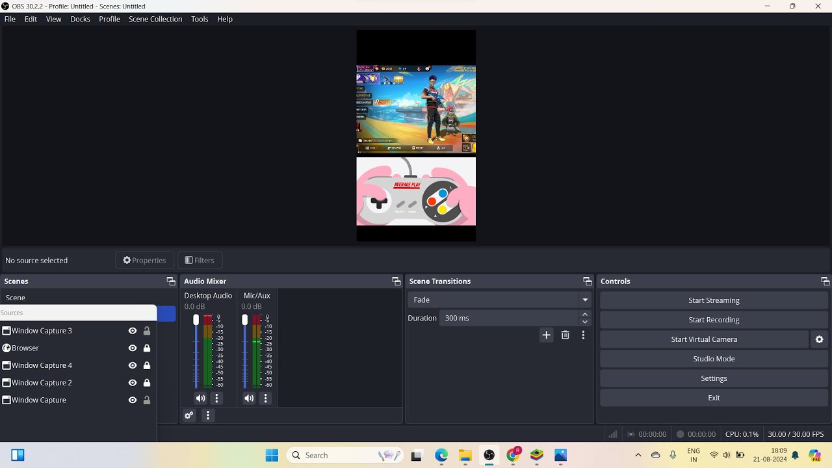The image size is (832, 468).
Task: Decrease transition duration with down arrow
Action: coord(585,322)
